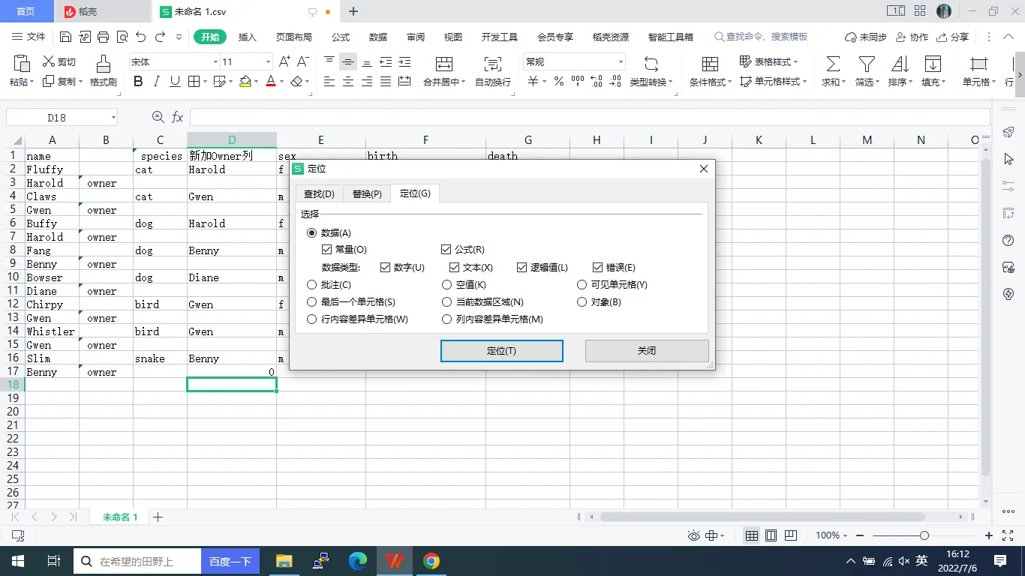Increase font size with A+ icon
This screenshot has width=1025, height=576.
pyautogui.click(x=284, y=62)
